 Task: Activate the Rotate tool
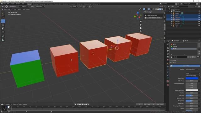coord(3,25)
